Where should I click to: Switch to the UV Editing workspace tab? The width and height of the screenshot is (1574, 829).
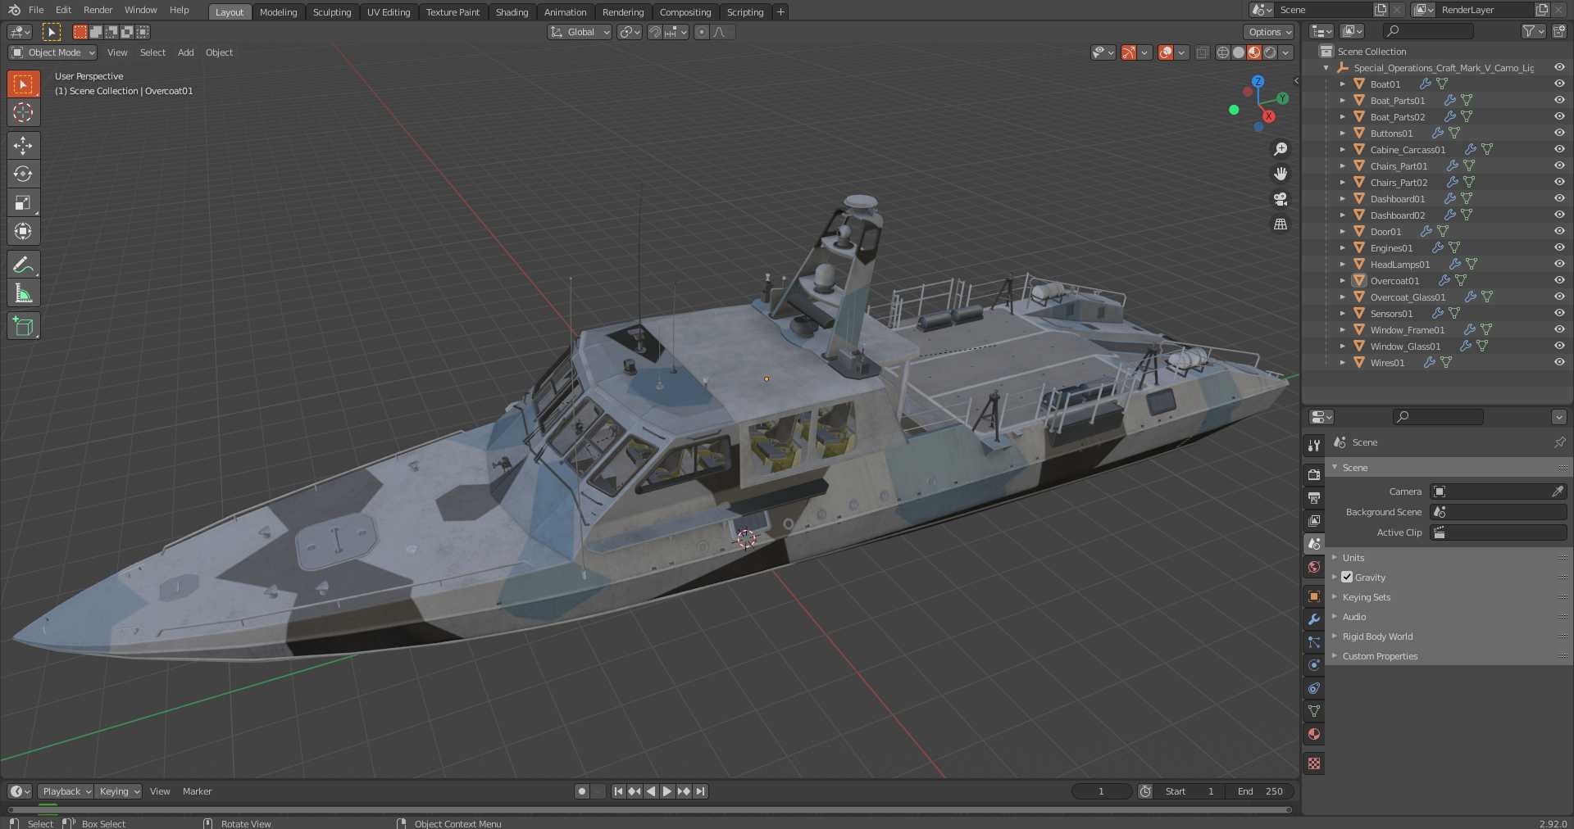pyautogui.click(x=389, y=12)
